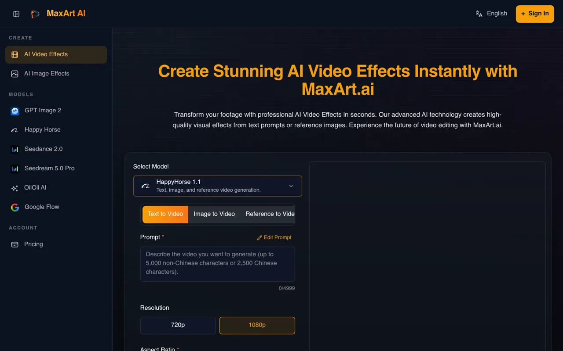Click the MaxArt AI brand name
The height and width of the screenshot is (351, 563).
point(66,14)
